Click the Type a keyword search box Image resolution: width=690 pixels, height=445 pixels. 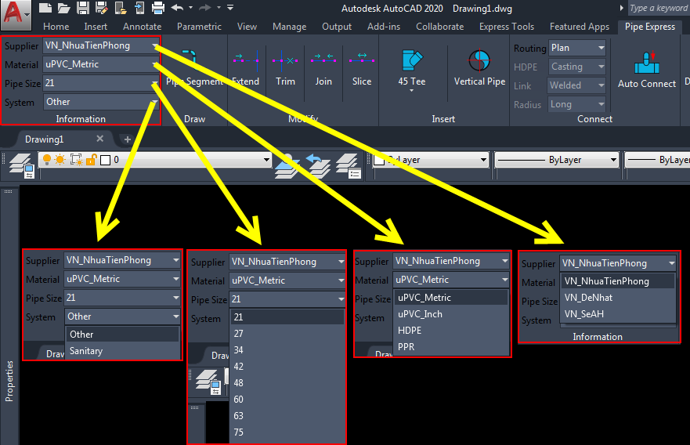click(657, 8)
